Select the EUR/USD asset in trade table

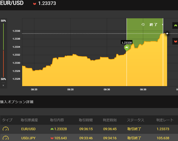point(28,129)
